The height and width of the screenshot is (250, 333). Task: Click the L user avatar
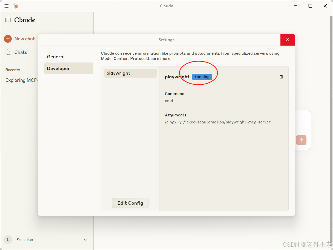[x=8, y=240]
